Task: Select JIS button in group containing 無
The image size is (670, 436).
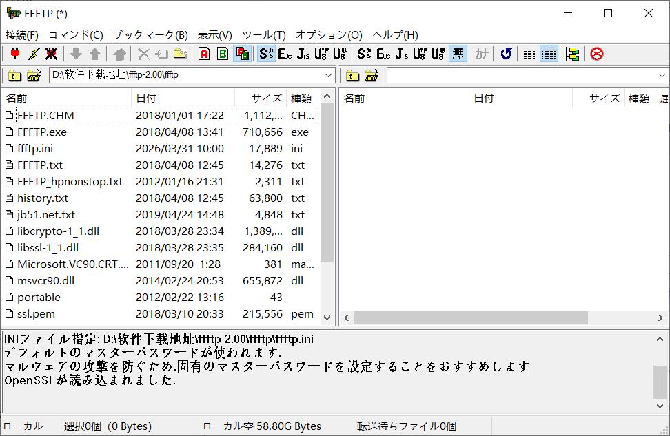Action: (x=402, y=54)
